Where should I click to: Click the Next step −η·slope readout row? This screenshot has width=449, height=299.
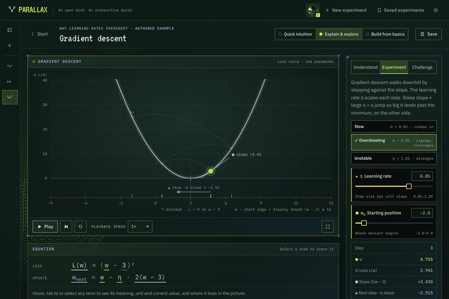pyautogui.click(x=394, y=293)
